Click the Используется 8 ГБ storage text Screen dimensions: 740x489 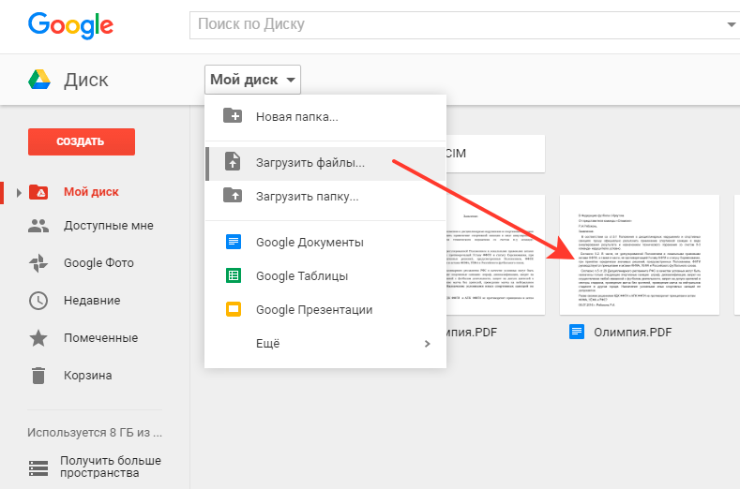95,433
